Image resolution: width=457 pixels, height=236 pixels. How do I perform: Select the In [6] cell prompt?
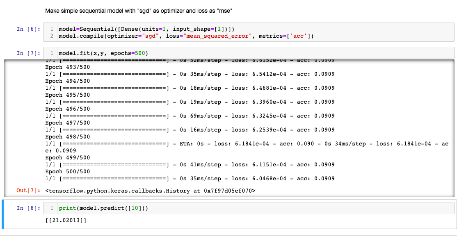click(x=28, y=29)
